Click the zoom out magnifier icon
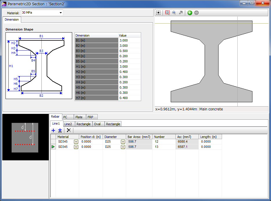This screenshot has height=201, width=271. point(174,13)
